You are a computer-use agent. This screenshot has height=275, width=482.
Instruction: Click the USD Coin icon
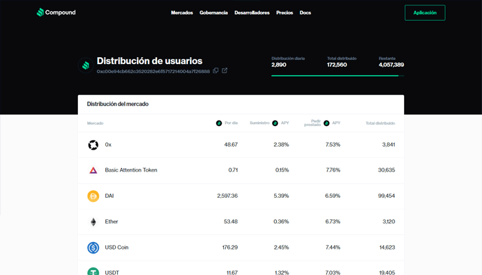pos(93,247)
